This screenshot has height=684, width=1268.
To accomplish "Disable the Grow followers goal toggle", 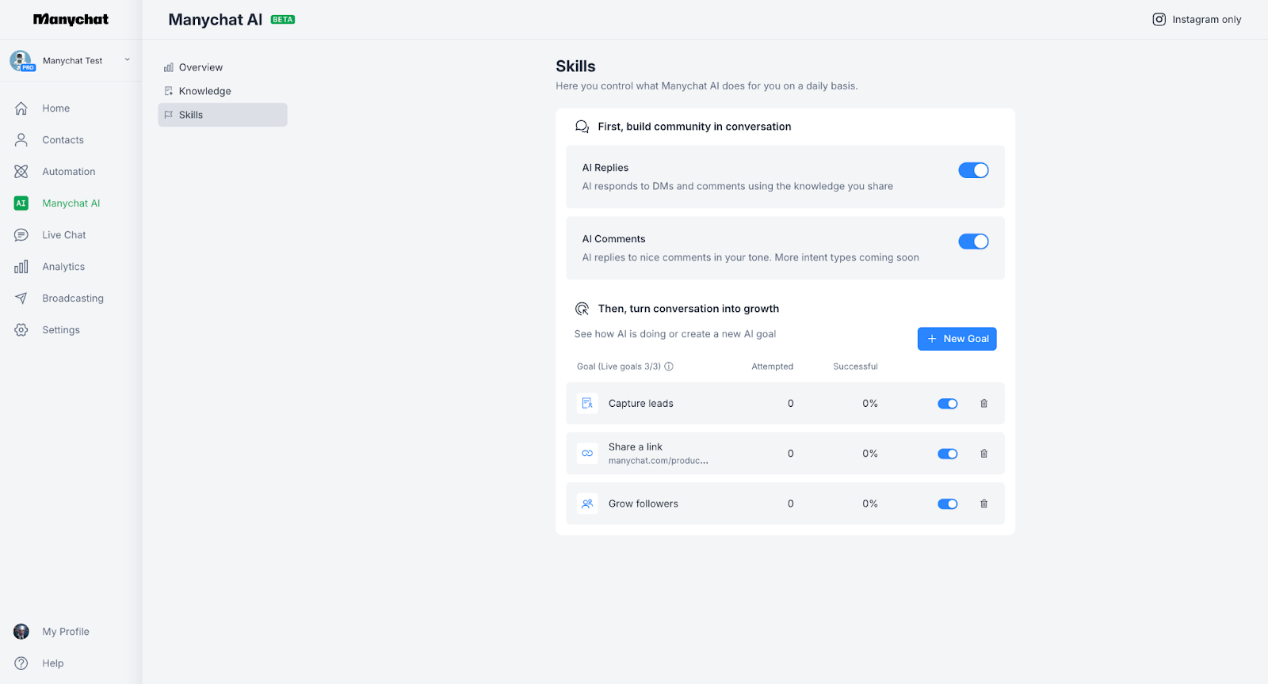I will coord(947,503).
